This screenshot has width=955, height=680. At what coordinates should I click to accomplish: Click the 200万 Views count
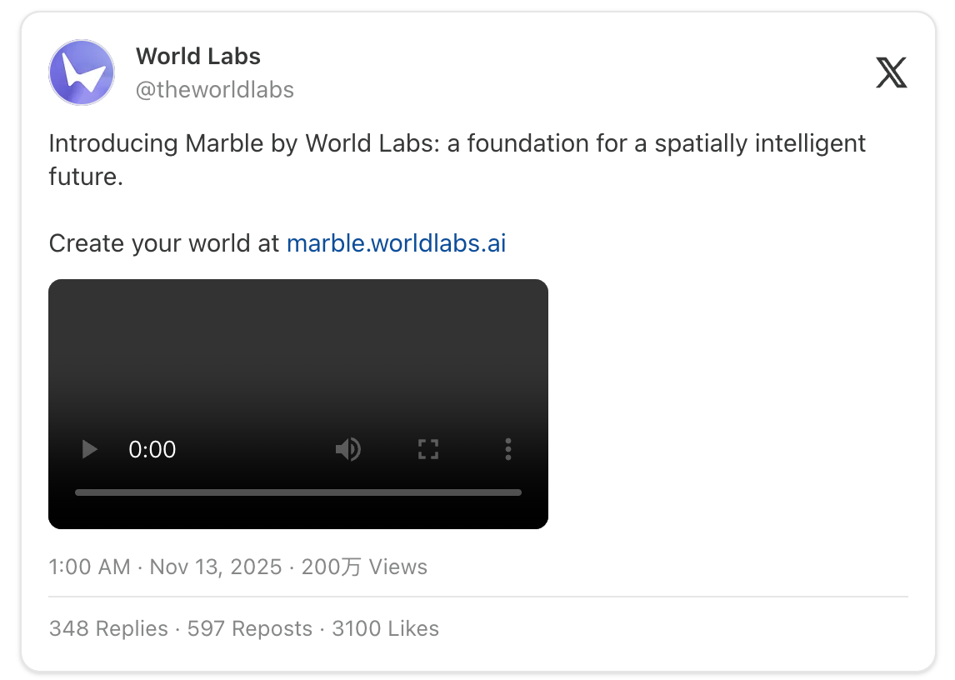point(364,567)
